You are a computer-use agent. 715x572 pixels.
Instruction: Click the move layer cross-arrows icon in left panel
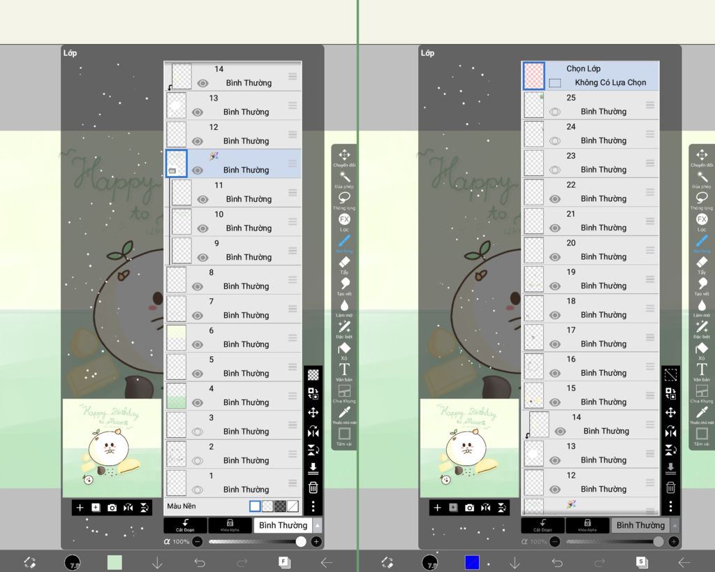pos(314,412)
